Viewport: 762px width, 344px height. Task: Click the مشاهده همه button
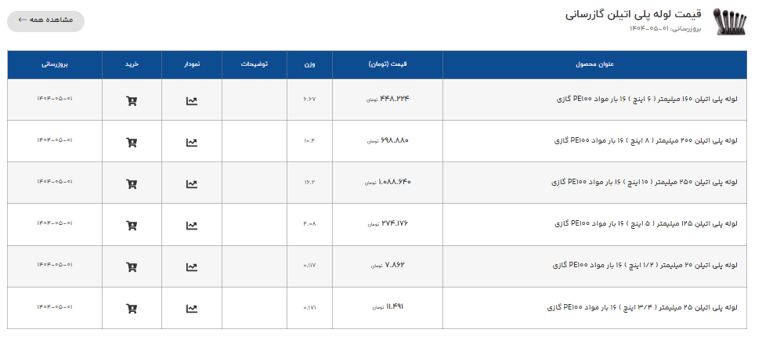pos(45,21)
